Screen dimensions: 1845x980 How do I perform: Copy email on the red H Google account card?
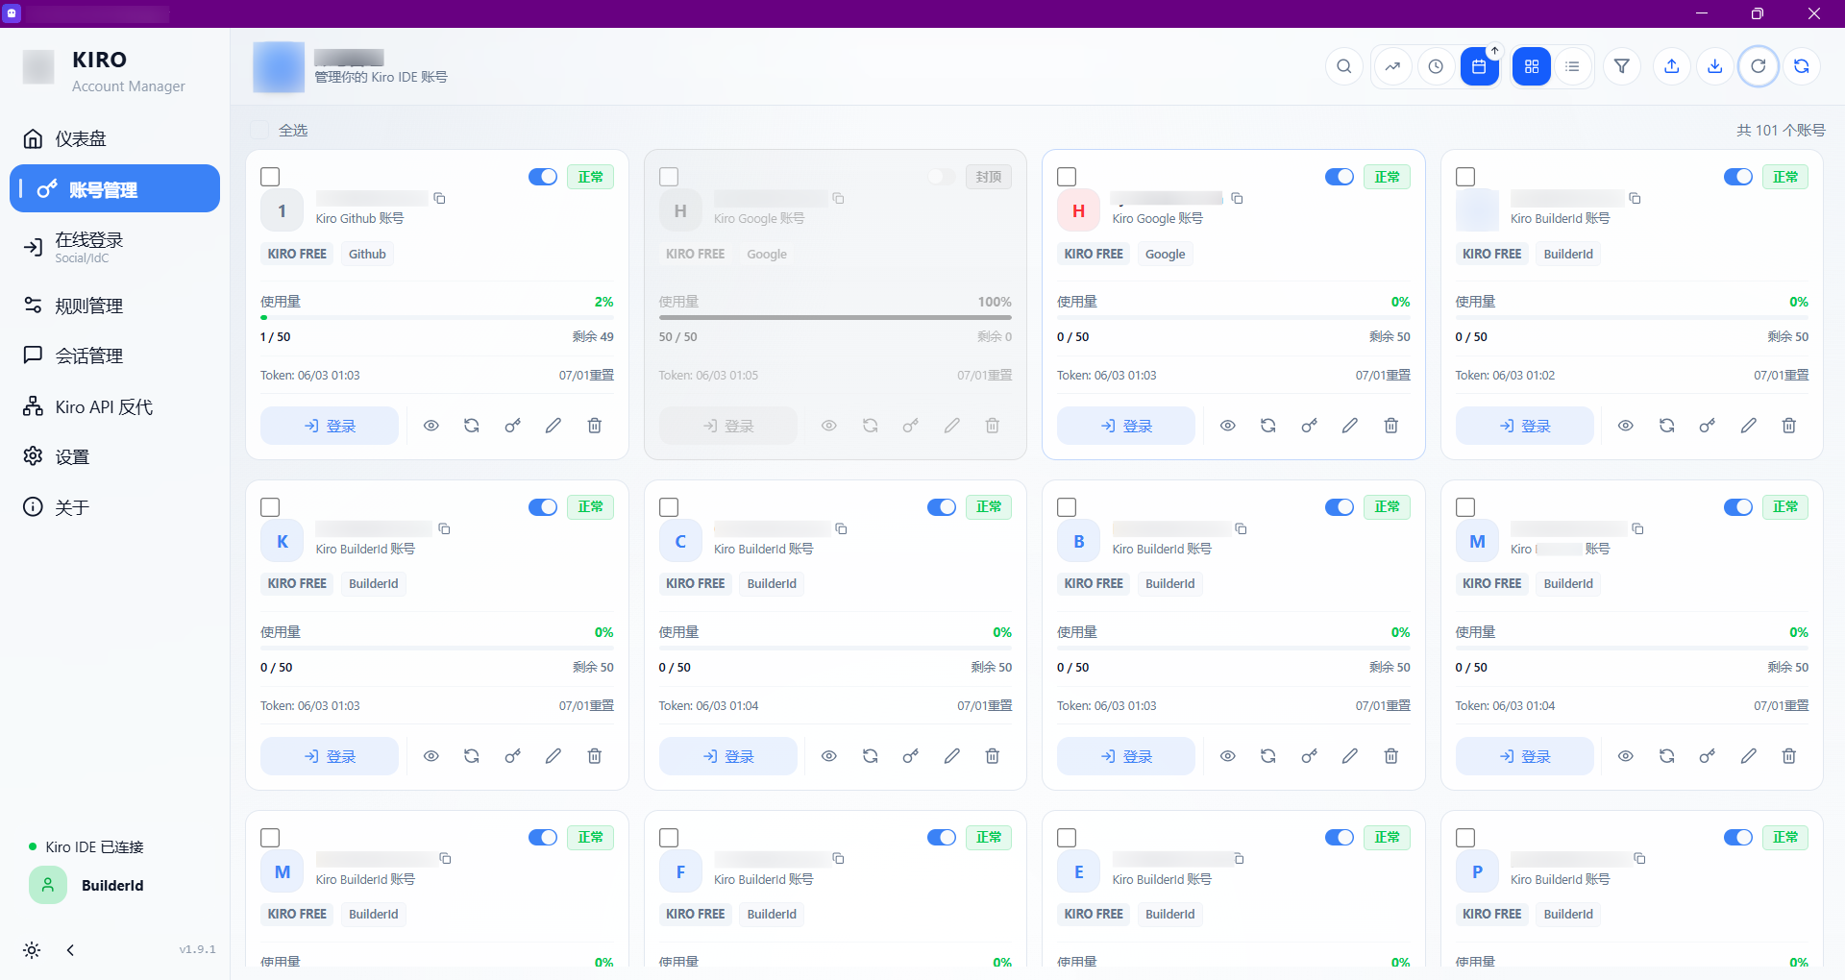point(1237,198)
